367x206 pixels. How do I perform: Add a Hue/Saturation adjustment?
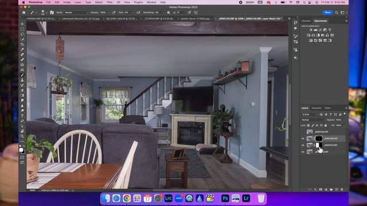309,35
